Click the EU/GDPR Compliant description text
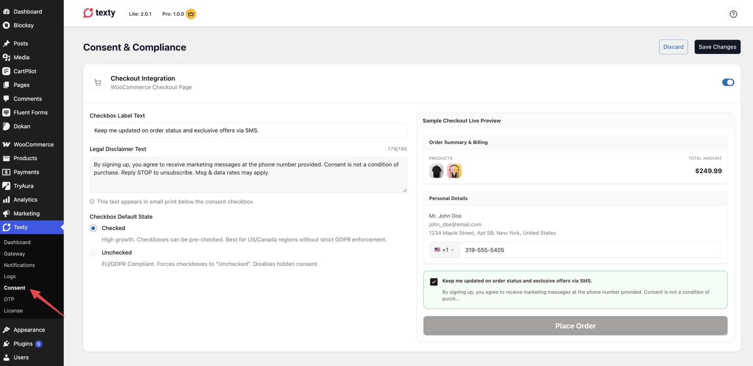This screenshot has width=753, height=366. (210, 264)
